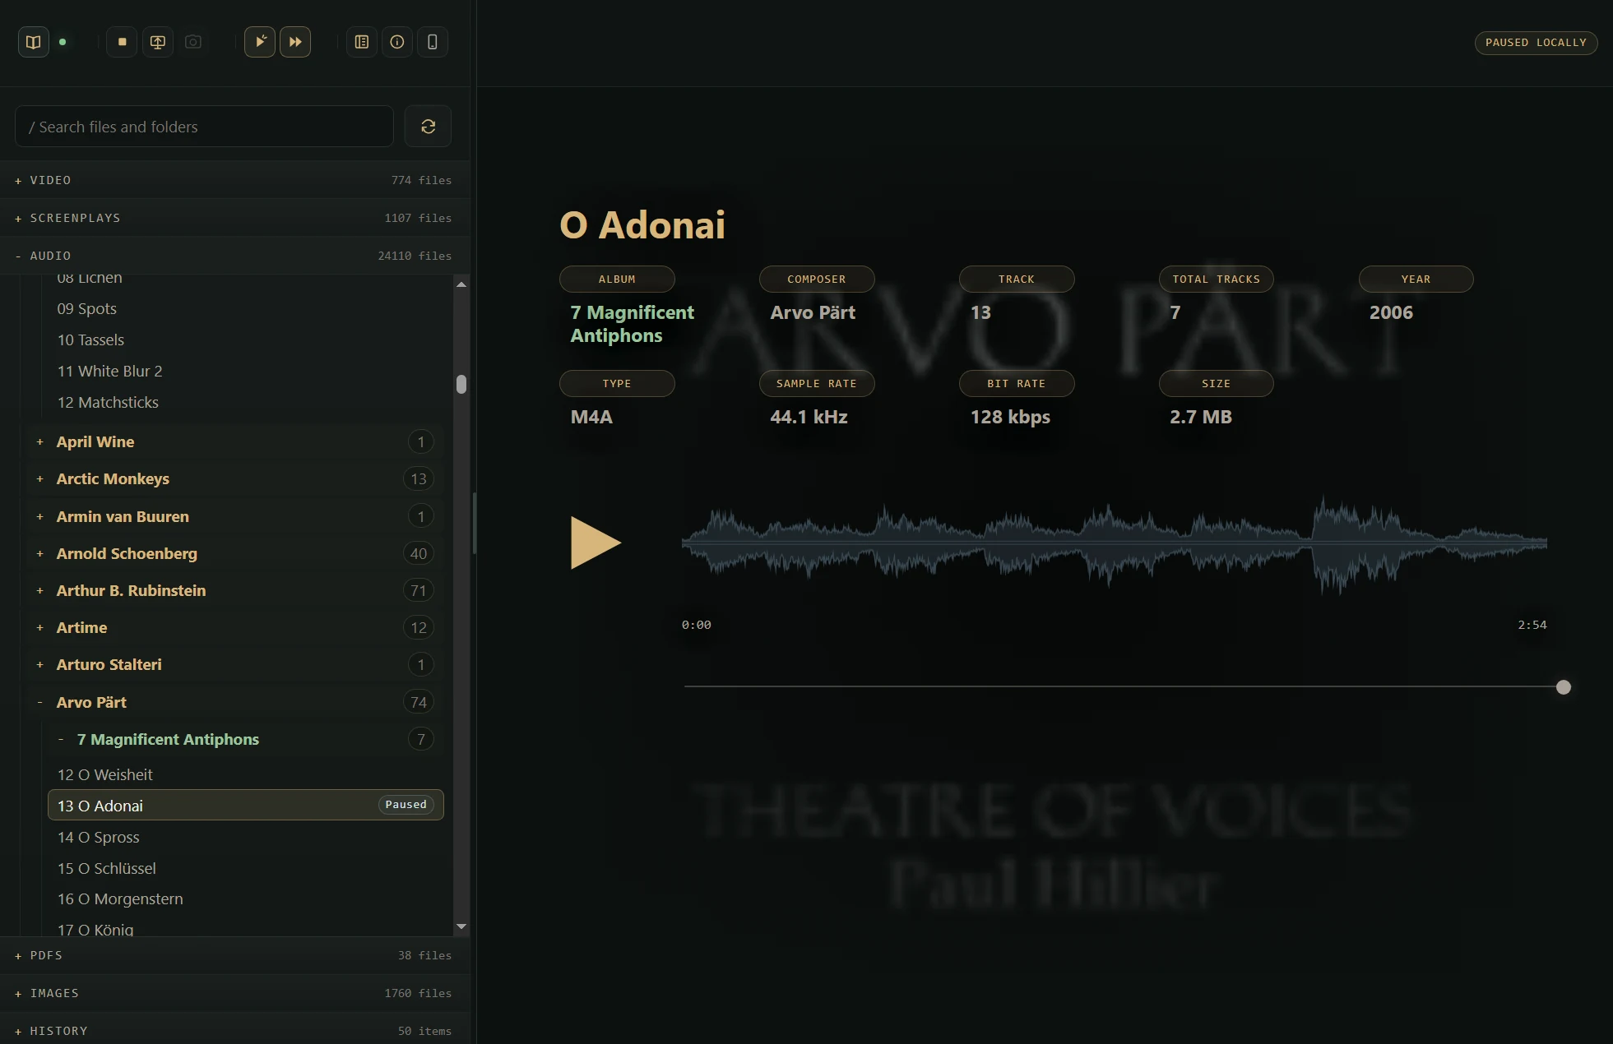Image resolution: width=1613 pixels, height=1044 pixels.
Task: Click the ALBUM metadata label
Action: 617,279
